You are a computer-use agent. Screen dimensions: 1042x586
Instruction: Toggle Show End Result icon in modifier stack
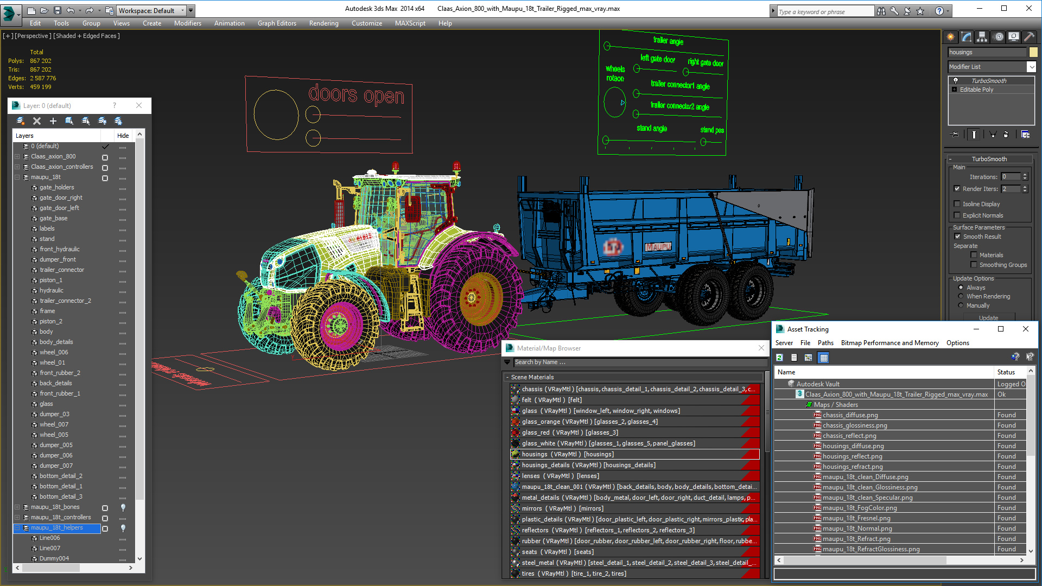(974, 135)
